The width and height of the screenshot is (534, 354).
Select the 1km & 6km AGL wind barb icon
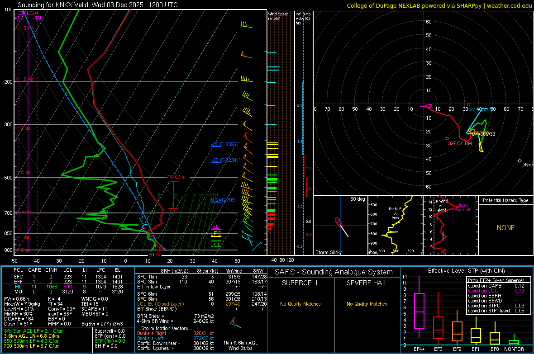click(x=235, y=323)
